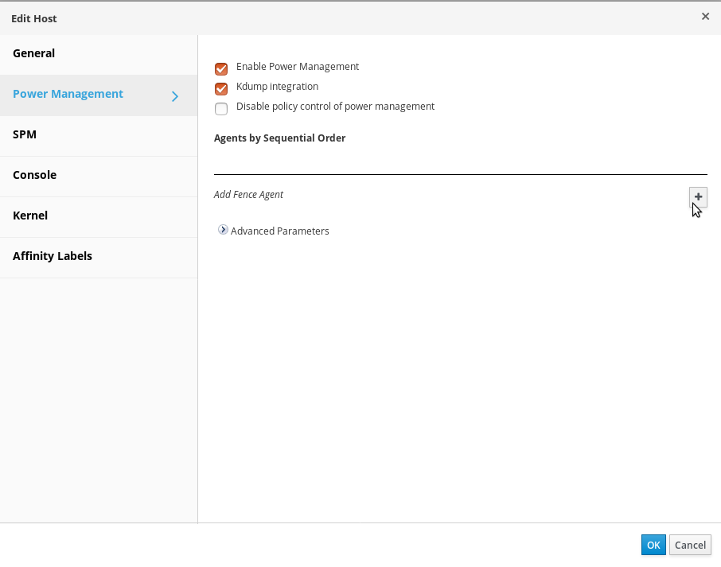This screenshot has width=721, height=567.
Task: Click the plus icon to add fence agent
Action: point(698,196)
